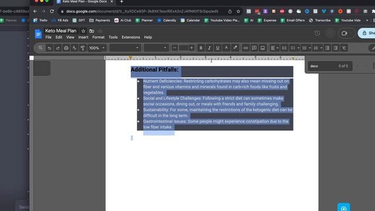
Task: Move document using folder icon
Action: pyautogui.click(x=91, y=31)
